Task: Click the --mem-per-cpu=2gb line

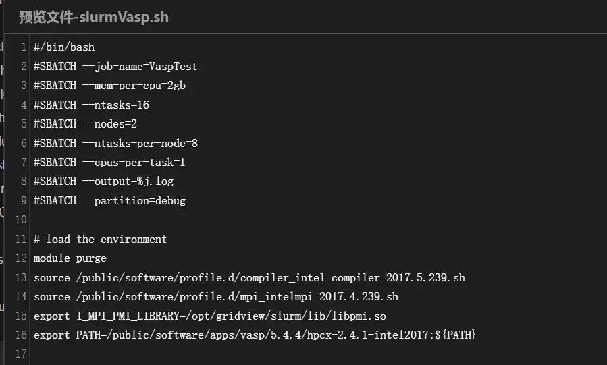Action: tap(109, 86)
